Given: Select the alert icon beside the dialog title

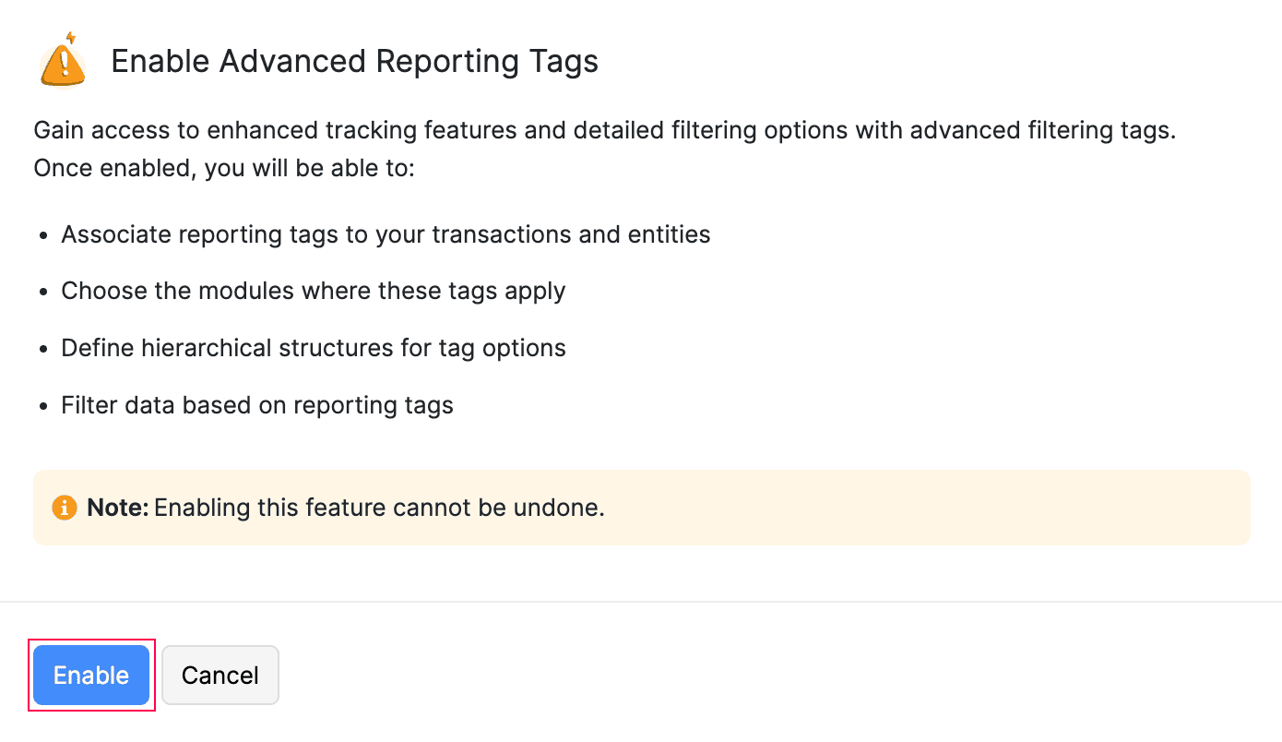Looking at the screenshot, I should tap(61, 63).
